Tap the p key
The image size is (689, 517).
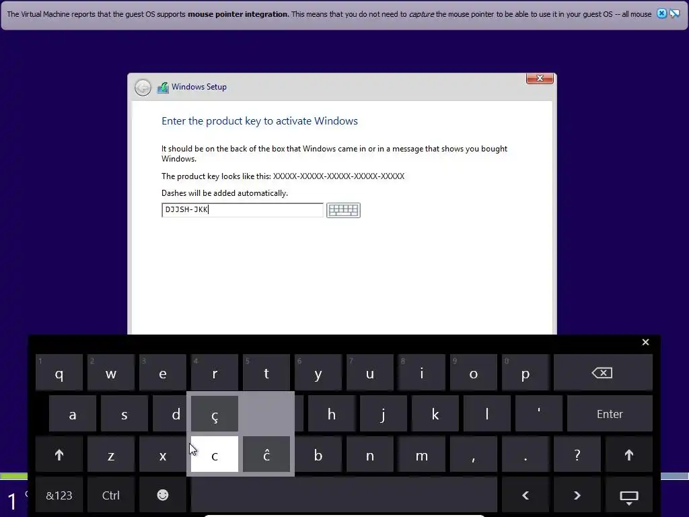point(525,373)
